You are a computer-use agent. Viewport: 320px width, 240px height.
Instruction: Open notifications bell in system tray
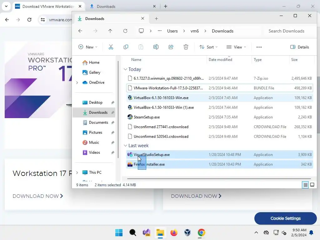(x=312, y=232)
